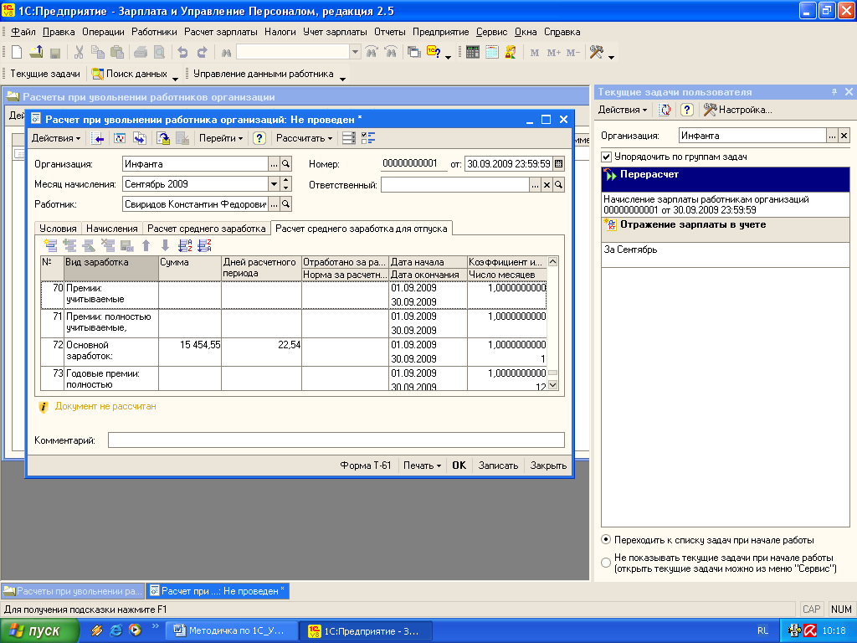Click the binoculars Find icon
Screen dimensions: 857x643
tap(226, 53)
